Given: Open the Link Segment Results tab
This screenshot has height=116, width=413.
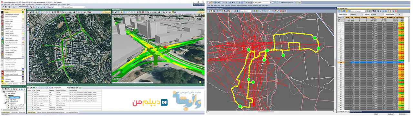Looking at the screenshot, I should click(x=72, y=112).
